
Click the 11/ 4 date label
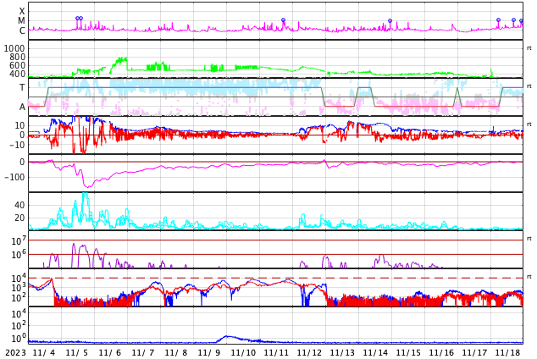[x=44, y=352]
